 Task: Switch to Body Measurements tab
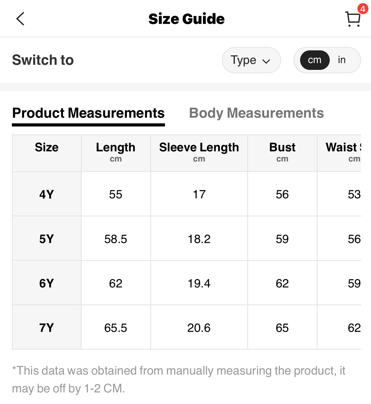click(x=256, y=113)
